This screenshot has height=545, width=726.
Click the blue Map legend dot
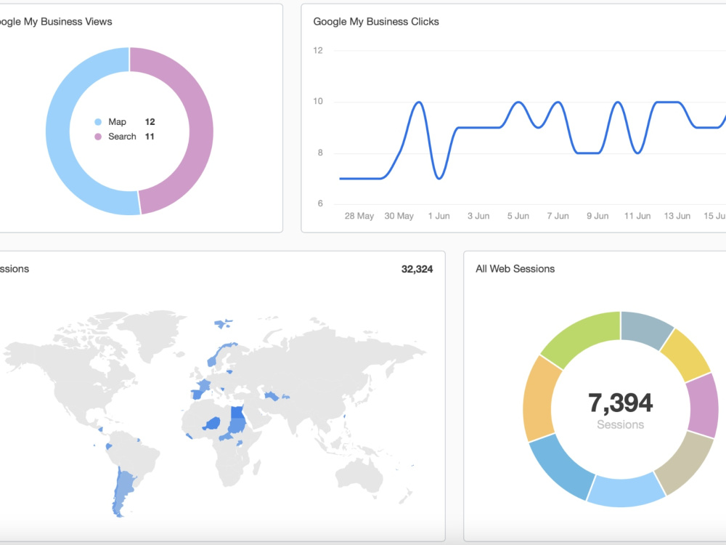coord(98,122)
